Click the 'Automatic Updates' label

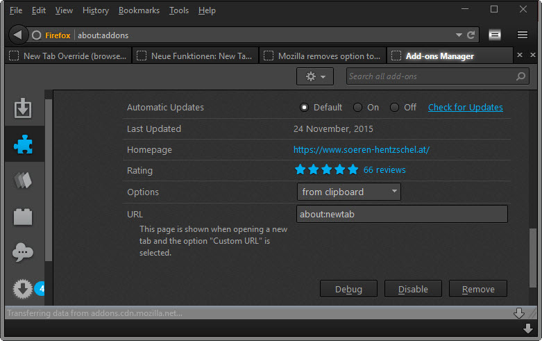[x=165, y=108]
